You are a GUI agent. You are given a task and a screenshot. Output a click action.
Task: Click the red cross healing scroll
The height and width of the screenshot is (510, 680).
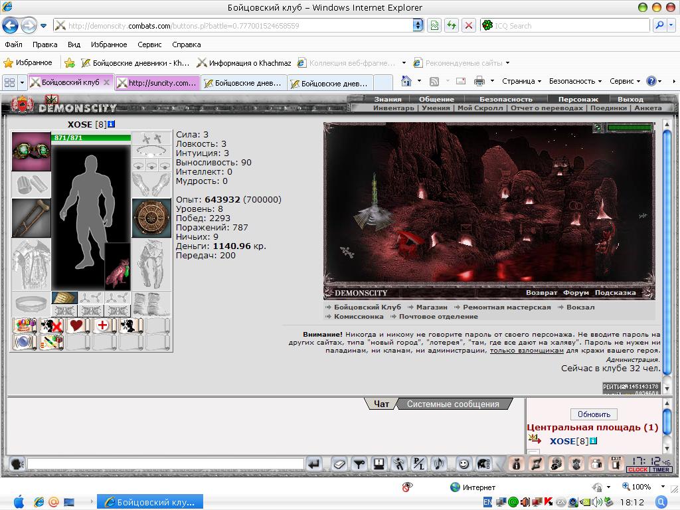click(103, 325)
